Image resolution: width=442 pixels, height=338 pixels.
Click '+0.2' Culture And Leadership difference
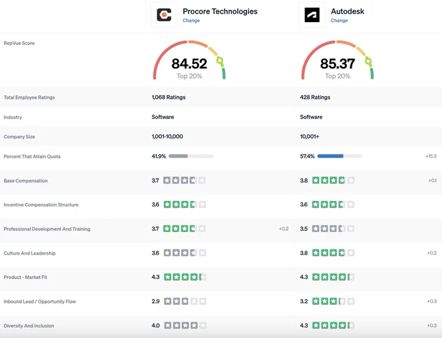[432, 253]
